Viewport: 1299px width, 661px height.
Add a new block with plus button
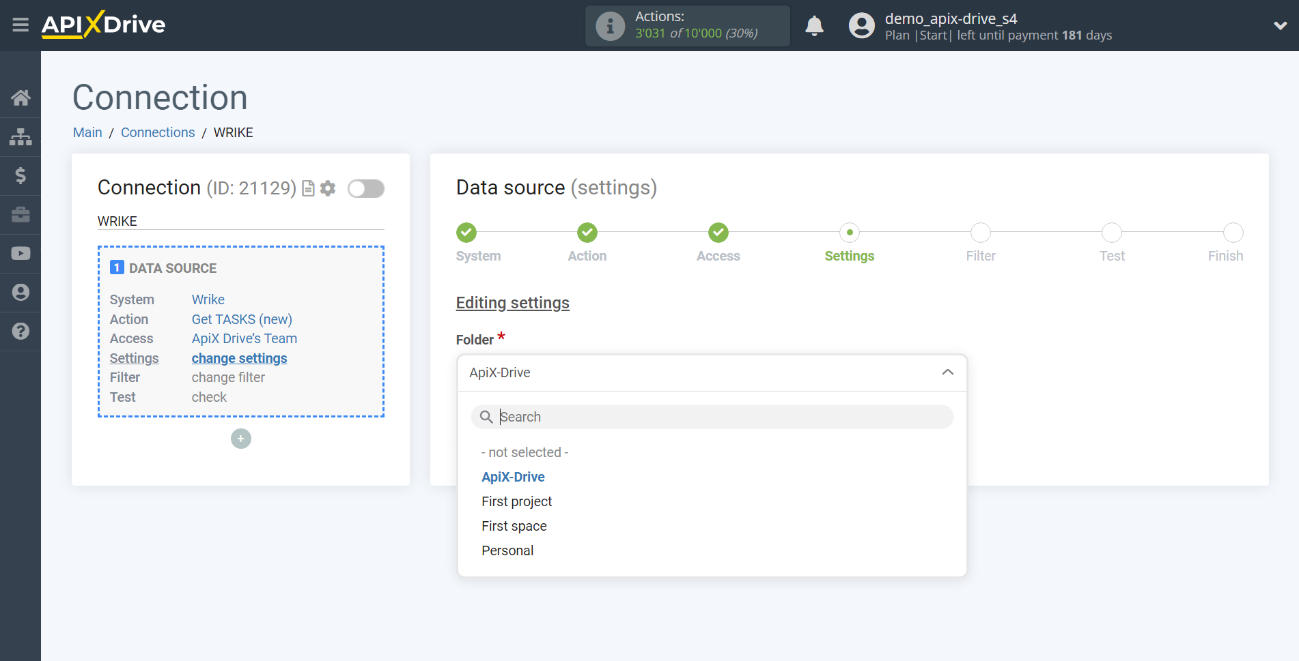(241, 439)
